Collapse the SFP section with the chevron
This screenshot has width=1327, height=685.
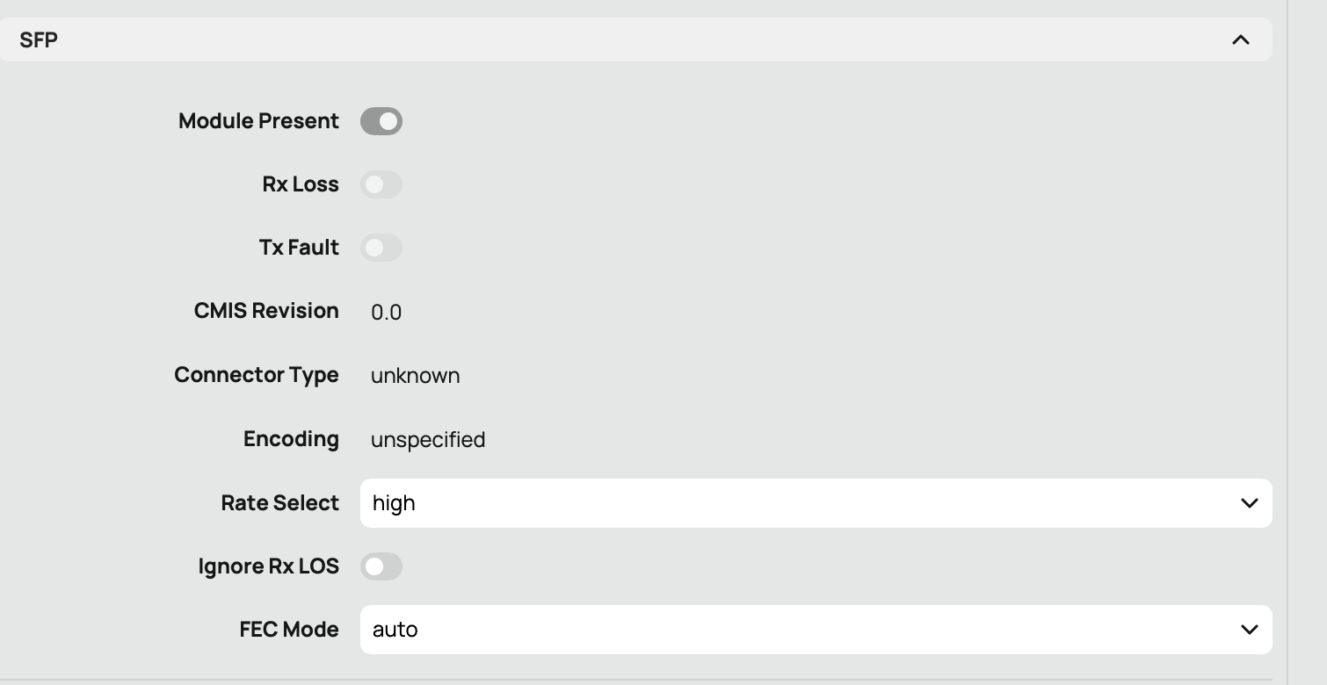click(x=1240, y=40)
